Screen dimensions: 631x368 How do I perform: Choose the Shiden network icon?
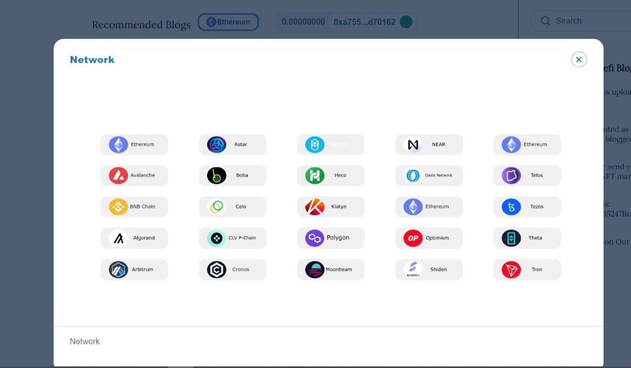click(413, 270)
